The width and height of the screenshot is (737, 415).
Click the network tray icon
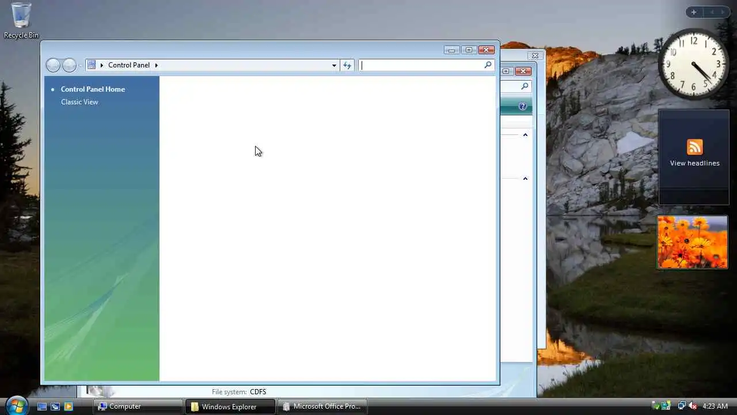pos(682,406)
